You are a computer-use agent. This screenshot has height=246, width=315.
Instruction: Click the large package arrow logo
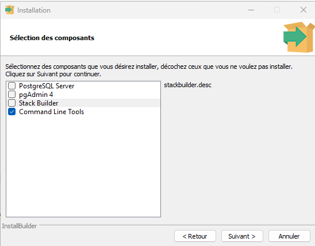tap(299, 37)
